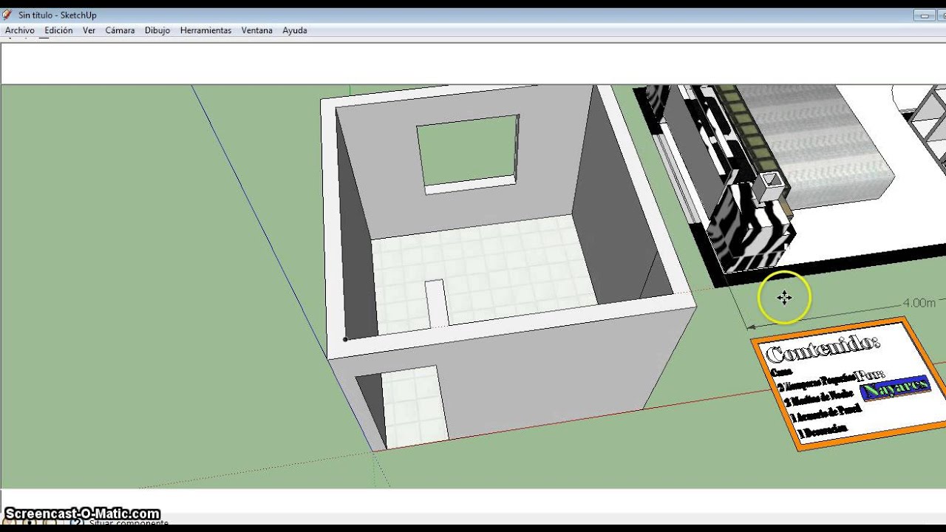Click the blue Nayares label on the sign
Screen dimensions: 946x532
895,388
